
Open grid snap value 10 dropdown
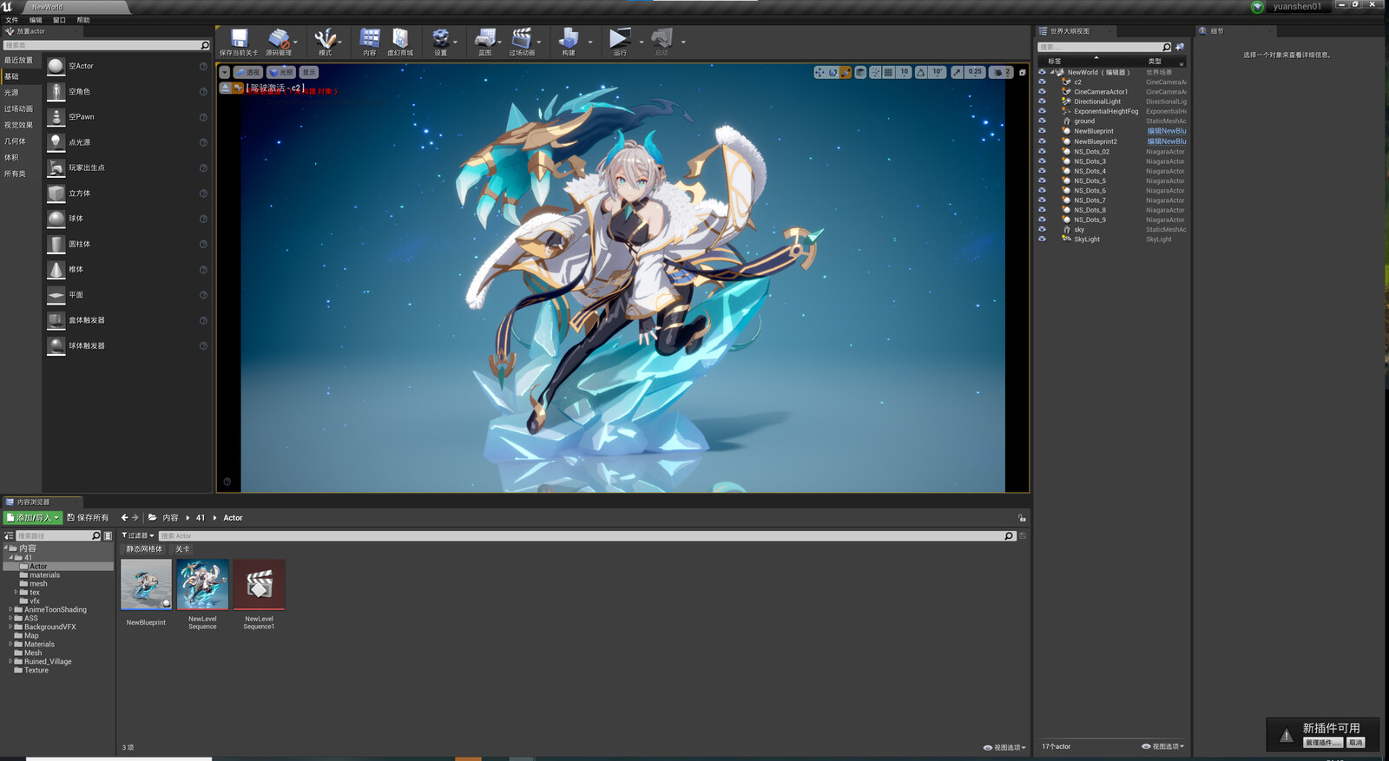pyautogui.click(x=904, y=72)
